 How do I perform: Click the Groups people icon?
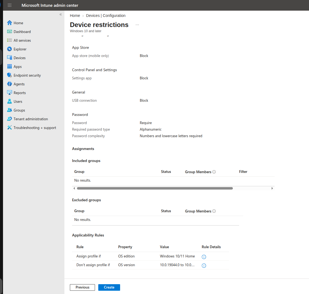tap(10, 110)
